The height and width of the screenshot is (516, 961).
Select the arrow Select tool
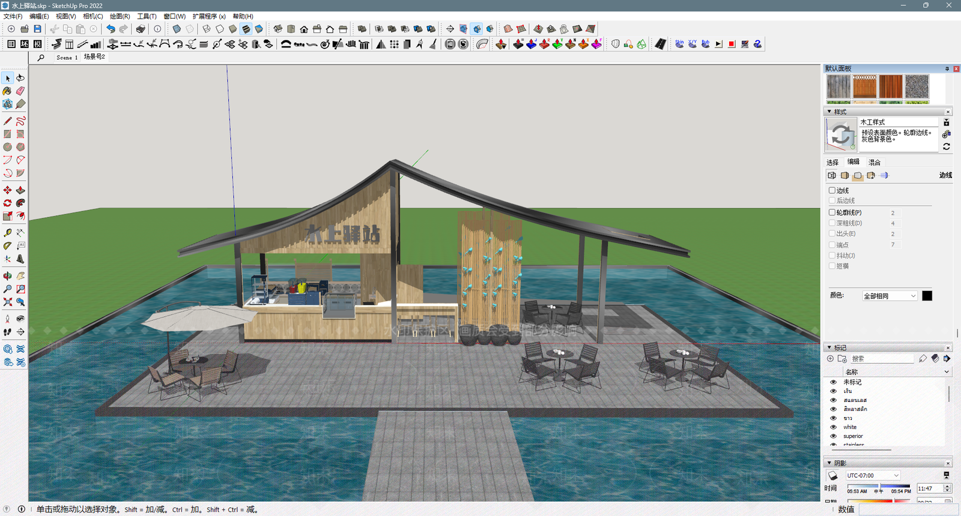(8, 78)
